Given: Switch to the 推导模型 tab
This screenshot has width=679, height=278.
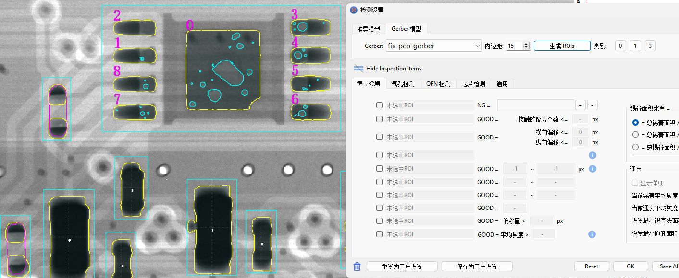Looking at the screenshot, I should (x=368, y=29).
